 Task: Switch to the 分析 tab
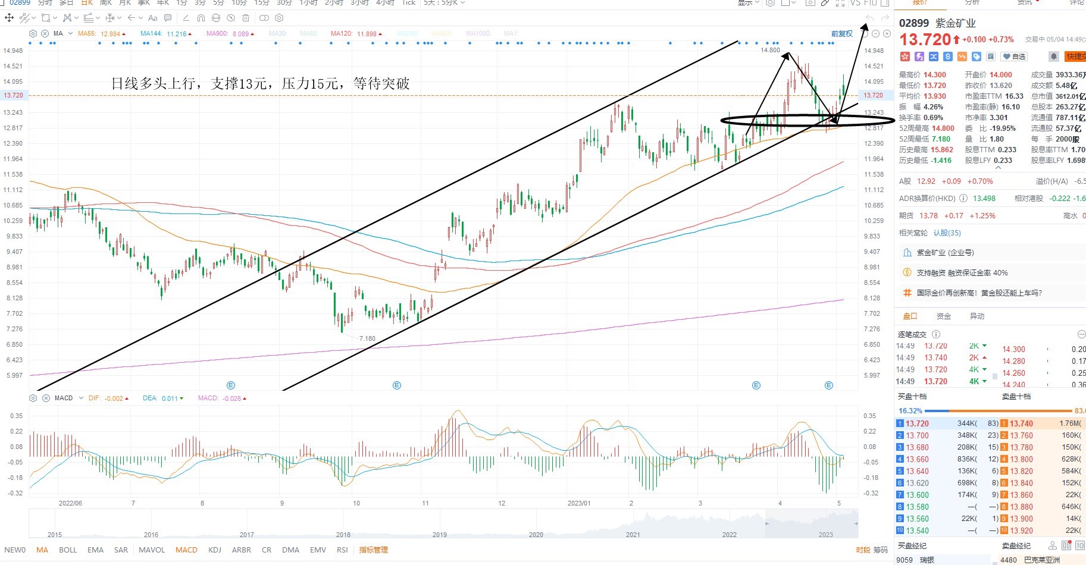[x=972, y=3]
